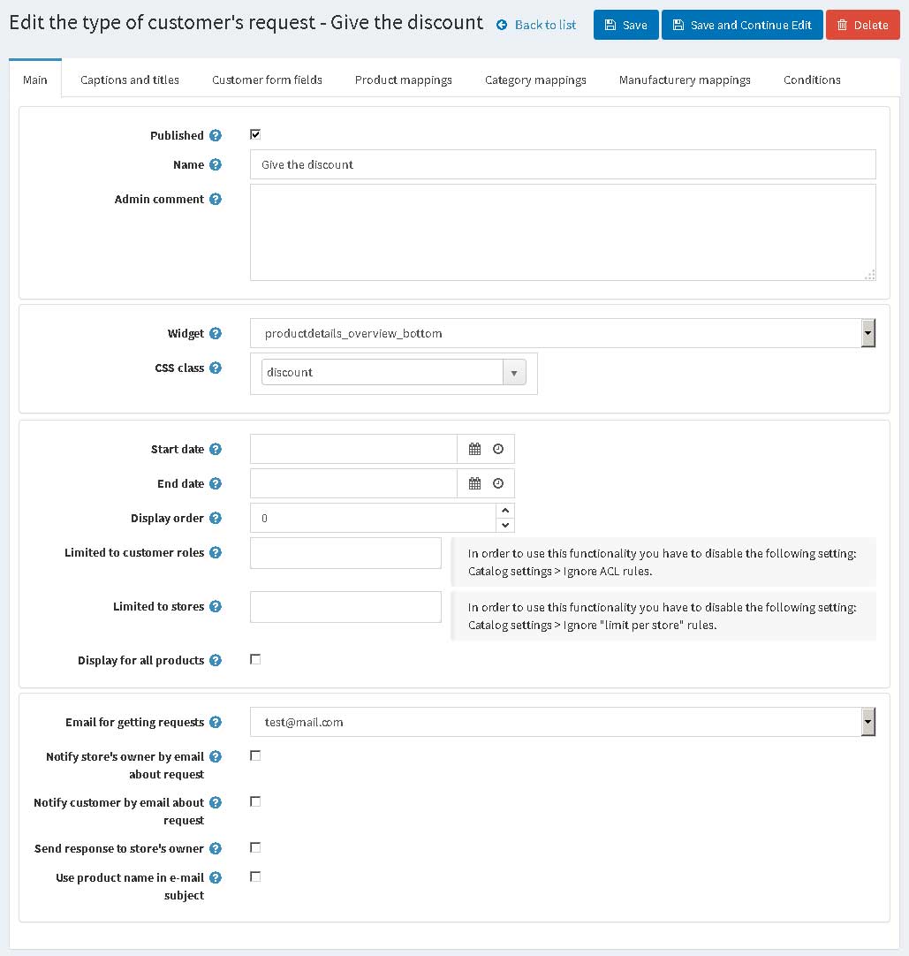Click the Save button
The height and width of the screenshot is (956, 909).
click(626, 25)
